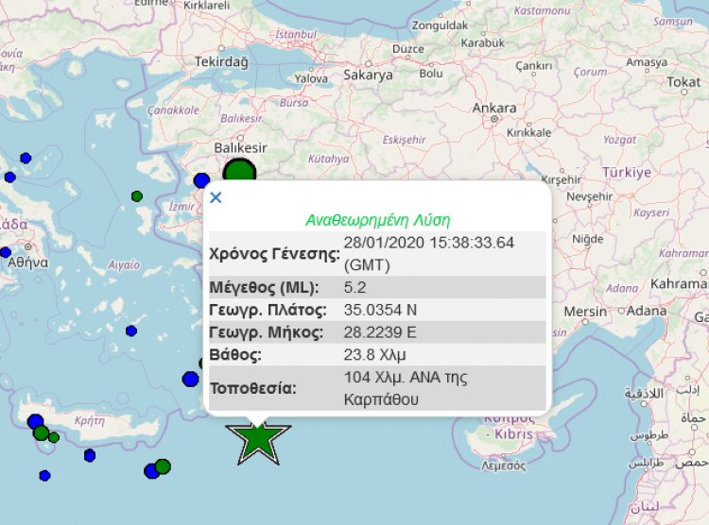Click the "Γεωγρ. Μήκος:" label

266,332
